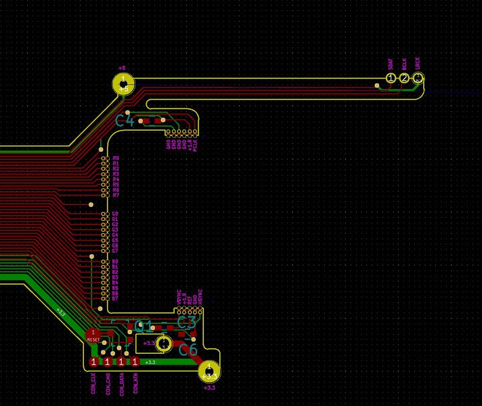Select the B0 pin label

click(x=116, y=262)
